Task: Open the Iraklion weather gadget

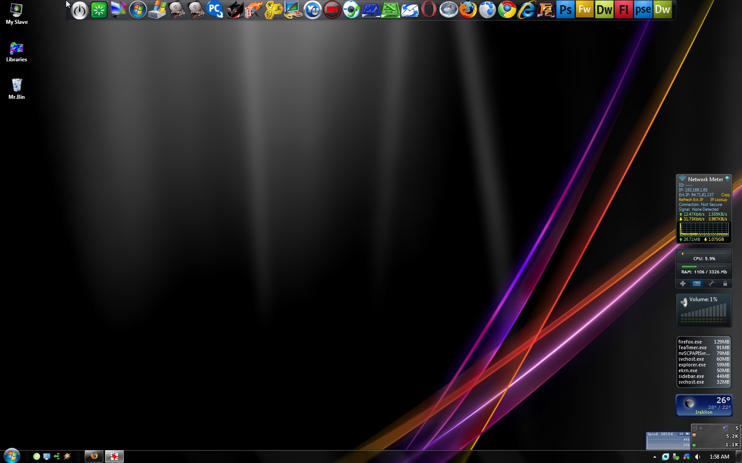Action: 704,405
